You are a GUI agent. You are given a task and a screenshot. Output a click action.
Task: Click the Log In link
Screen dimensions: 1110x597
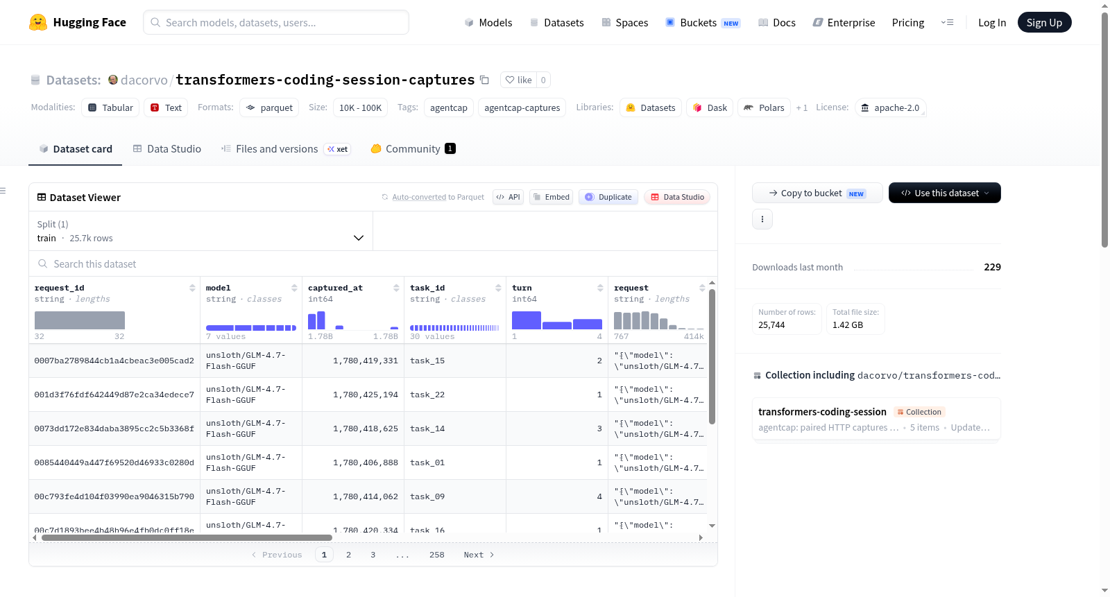point(992,22)
